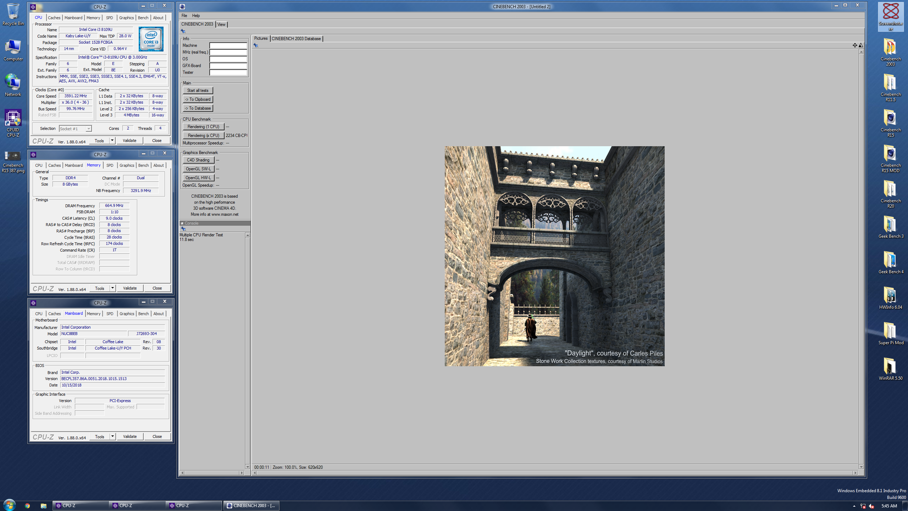This screenshot has height=511, width=908.
Task: Open the Recycle Bin desktop icon
Action: (x=13, y=14)
